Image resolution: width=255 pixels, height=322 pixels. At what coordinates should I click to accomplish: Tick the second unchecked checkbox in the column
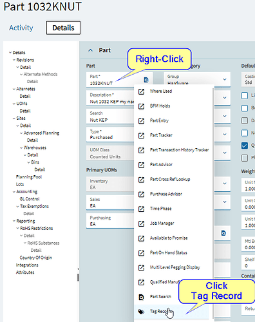click(x=245, y=108)
